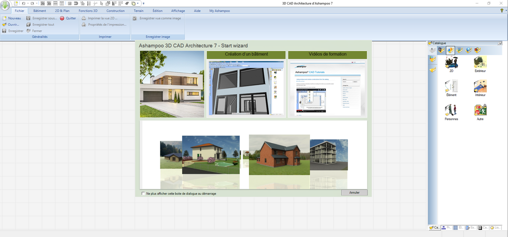
Task: Click the Ouvrir folder icon in ribbon
Action: 4,25
